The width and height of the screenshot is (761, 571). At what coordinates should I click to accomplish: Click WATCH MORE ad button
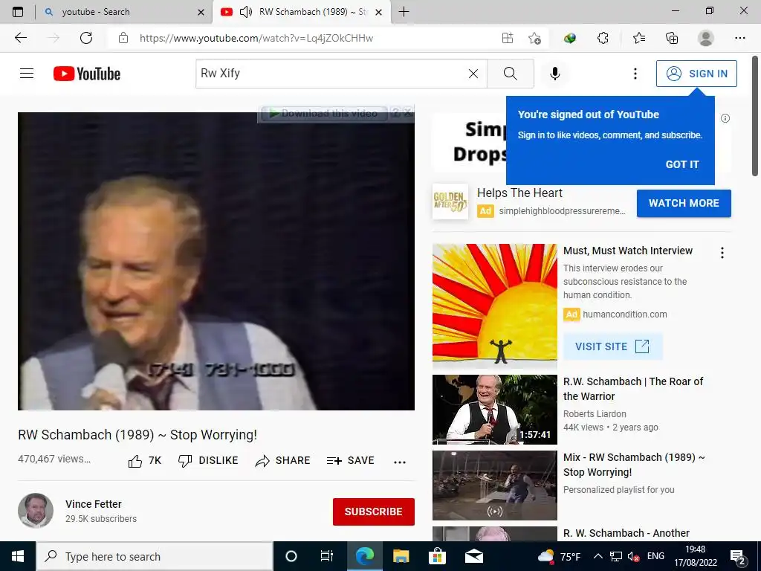(x=684, y=203)
